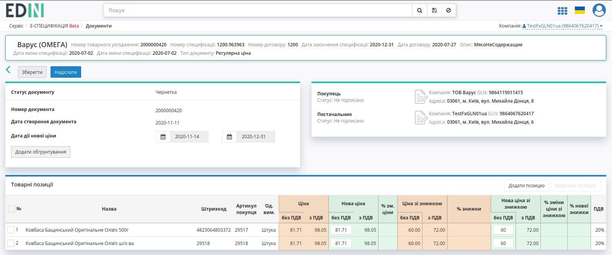Open the Сервіс breadcrumb item
The image size is (612, 255).
(x=16, y=26)
